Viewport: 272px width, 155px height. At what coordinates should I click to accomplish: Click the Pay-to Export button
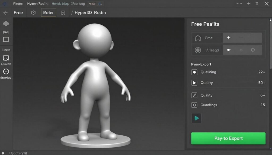(x=228, y=138)
